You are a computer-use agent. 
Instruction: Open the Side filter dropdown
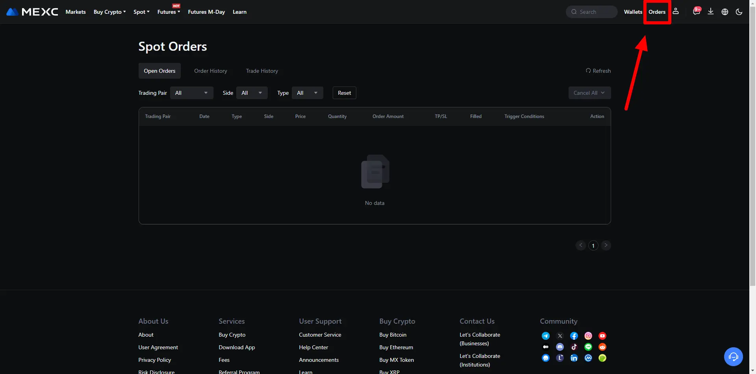252,93
